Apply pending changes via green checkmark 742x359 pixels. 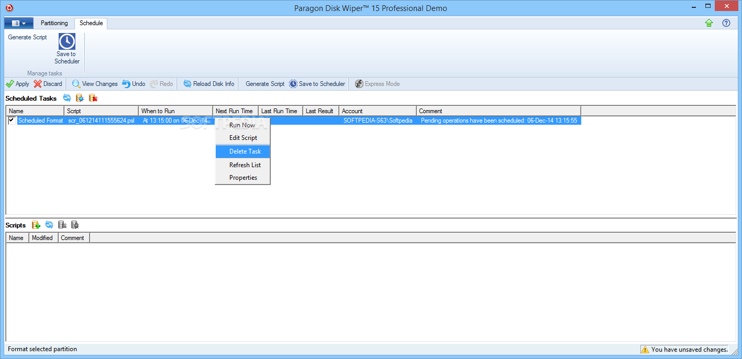(17, 84)
